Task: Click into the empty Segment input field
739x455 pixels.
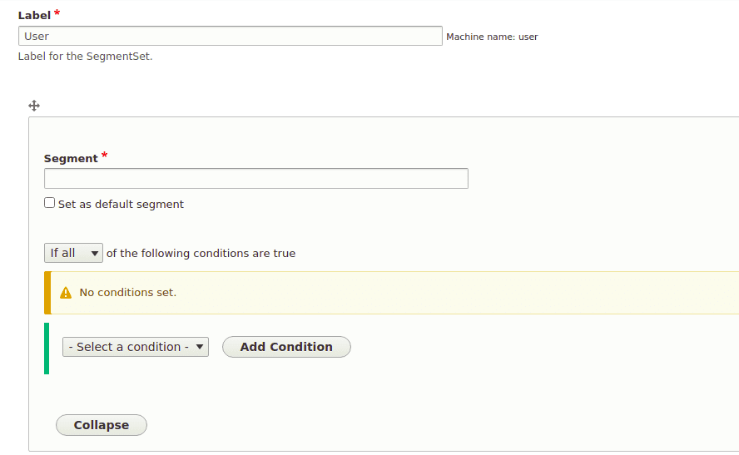Action: [255, 179]
